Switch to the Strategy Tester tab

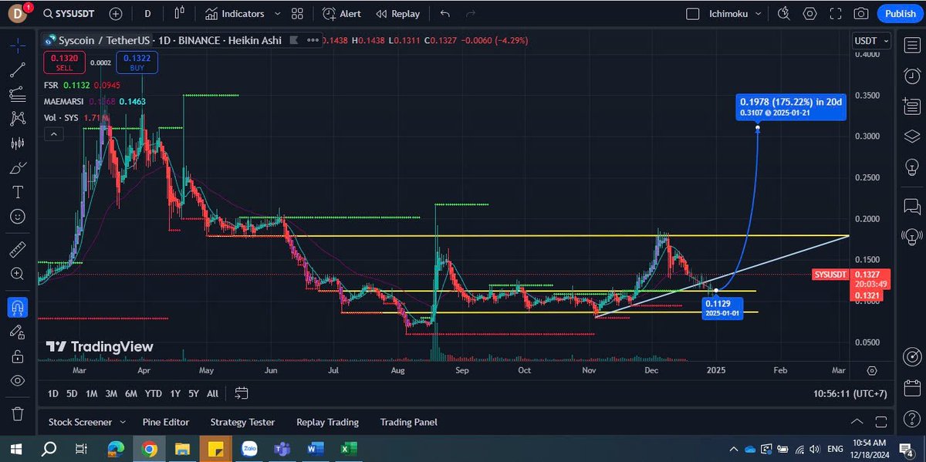[x=242, y=422]
